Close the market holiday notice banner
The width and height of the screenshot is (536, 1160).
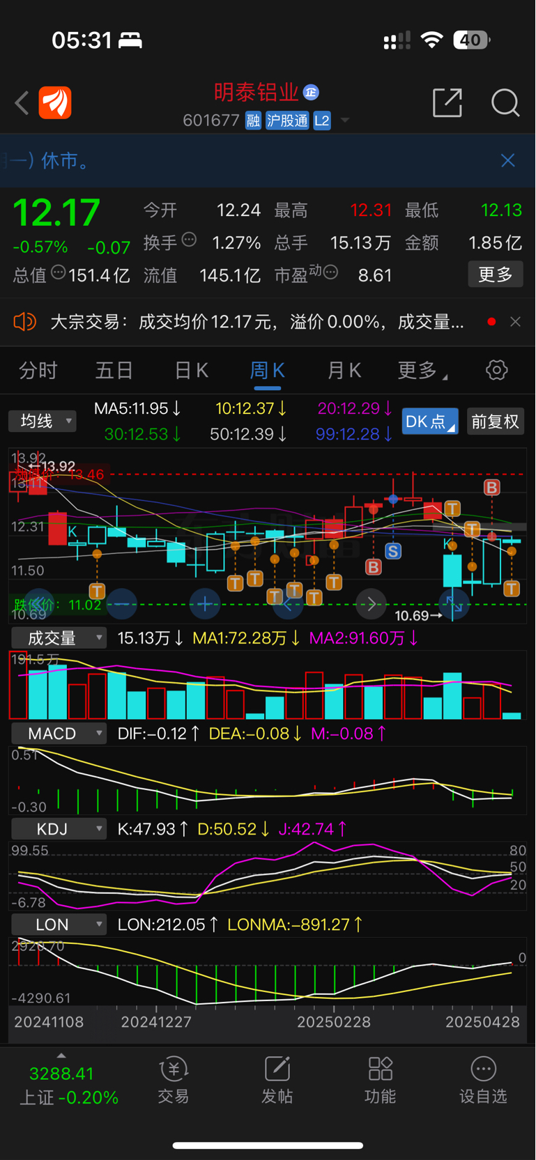tap(508, 160)
